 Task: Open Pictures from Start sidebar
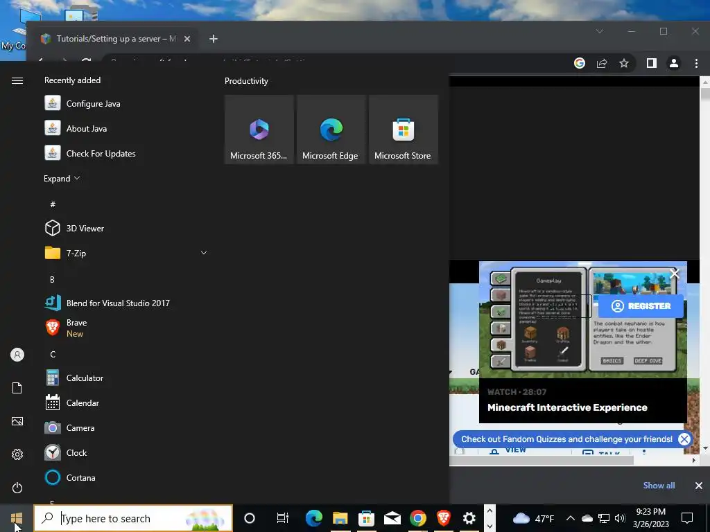point(17,421)
